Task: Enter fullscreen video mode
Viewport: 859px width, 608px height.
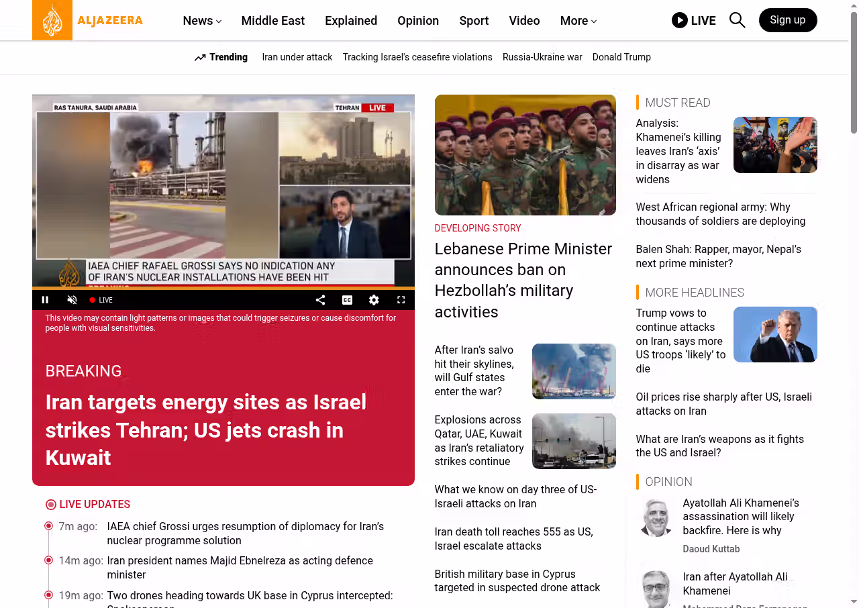Action: (401, 300)
